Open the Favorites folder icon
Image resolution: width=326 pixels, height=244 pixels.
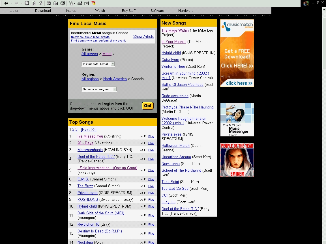click(56, 3)
